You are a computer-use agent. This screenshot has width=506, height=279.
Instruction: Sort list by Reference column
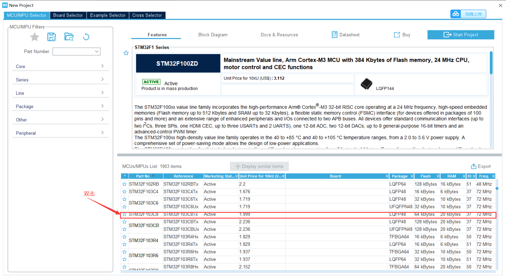[183, 176]
